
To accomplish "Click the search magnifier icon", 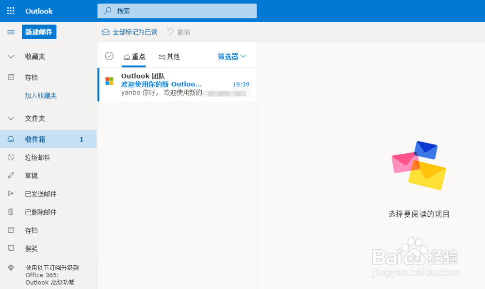I will (x=107, y=11).
